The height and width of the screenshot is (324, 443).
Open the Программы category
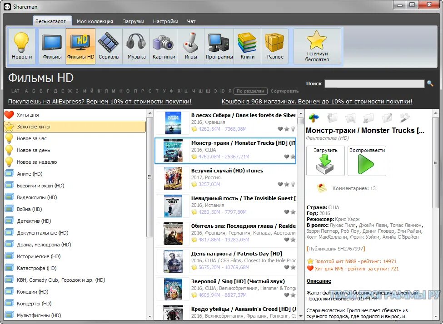click(x=219, y=46)
